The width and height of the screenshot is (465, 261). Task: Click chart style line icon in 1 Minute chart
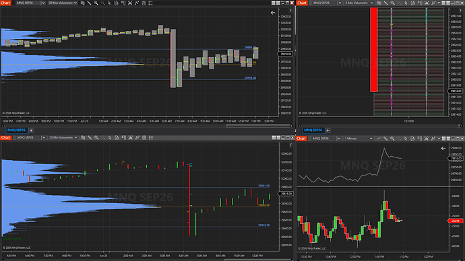[379, 139]
